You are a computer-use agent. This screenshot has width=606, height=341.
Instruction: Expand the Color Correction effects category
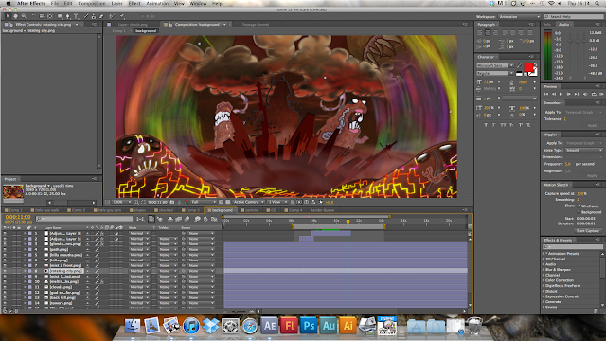click(x=544, y=280)
